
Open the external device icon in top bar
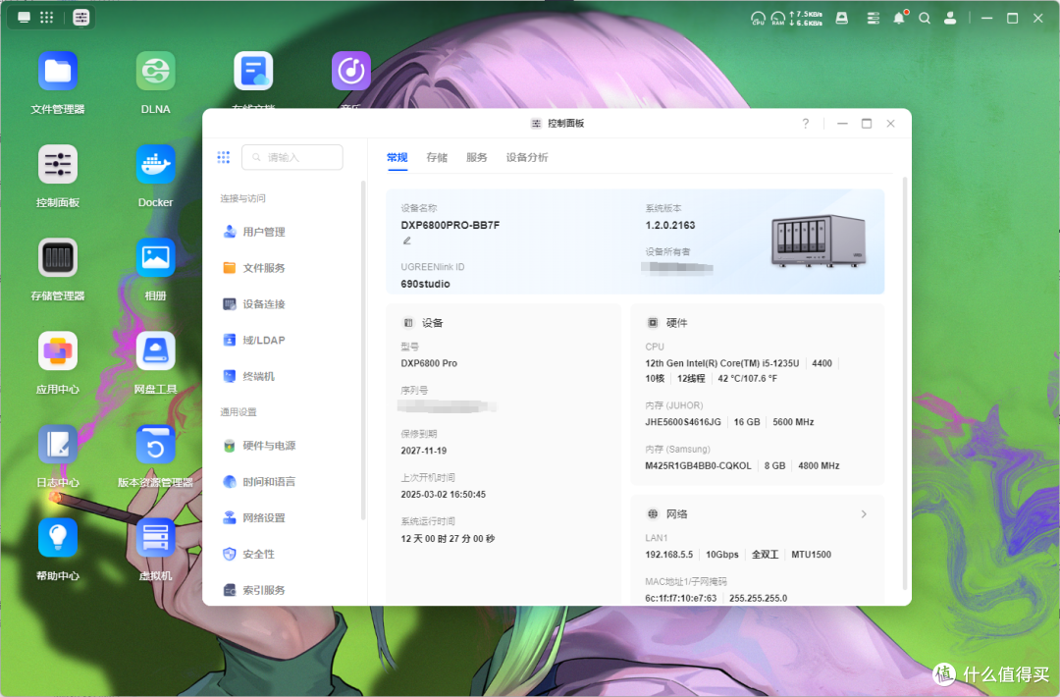pos(842,19)
